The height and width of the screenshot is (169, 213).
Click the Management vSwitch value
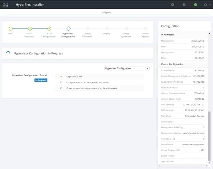[193, 133]
